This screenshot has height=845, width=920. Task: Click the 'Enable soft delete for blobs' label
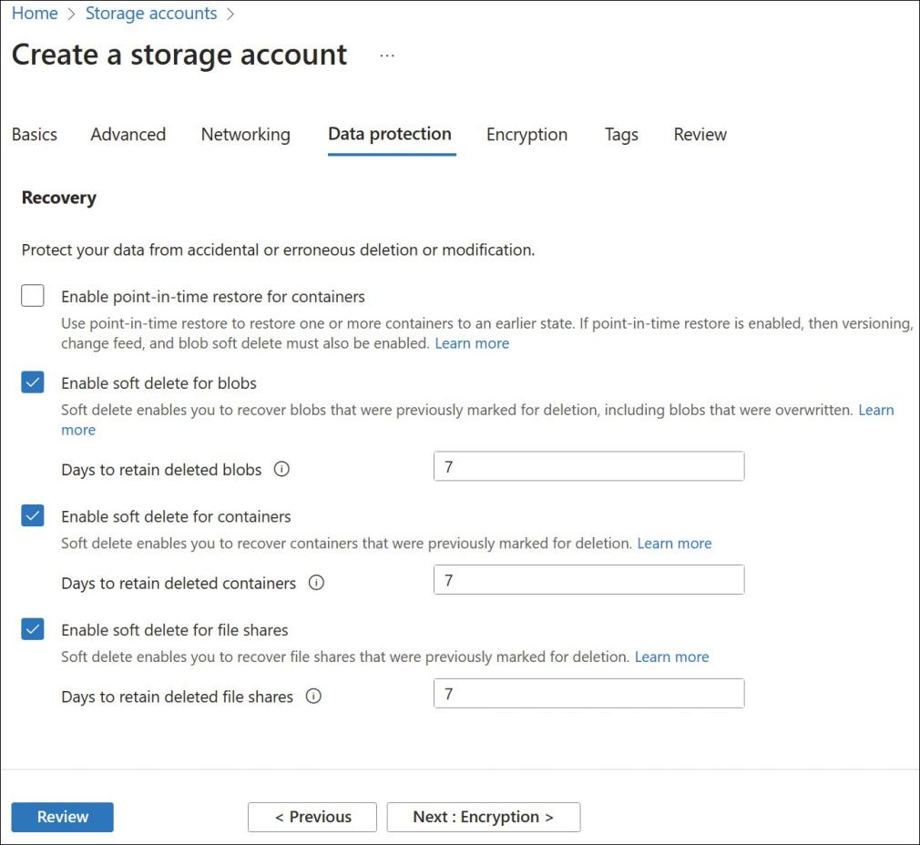(159, 383)
